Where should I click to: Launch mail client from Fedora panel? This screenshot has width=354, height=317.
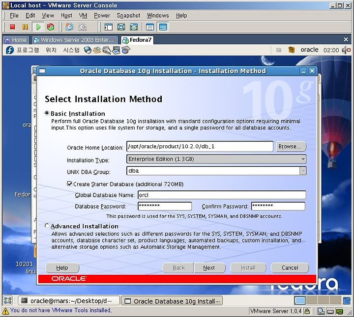pos(97,50)
